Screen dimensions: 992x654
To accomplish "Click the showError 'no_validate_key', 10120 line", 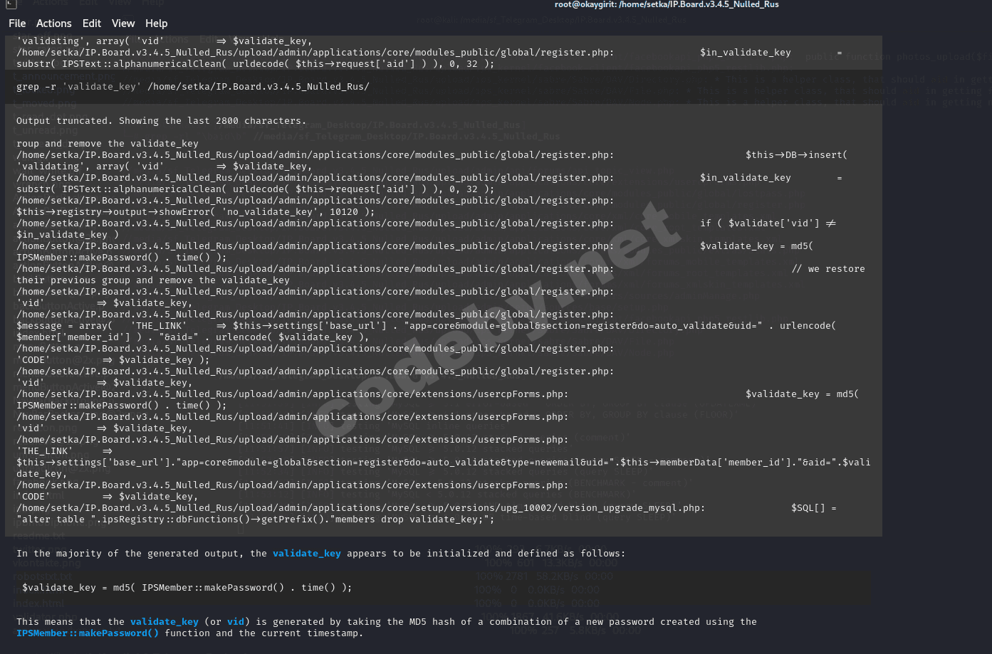I will (196, 212).
